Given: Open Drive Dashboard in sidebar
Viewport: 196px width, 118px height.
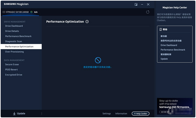Looking at the screenshot, I should (14, 26).
